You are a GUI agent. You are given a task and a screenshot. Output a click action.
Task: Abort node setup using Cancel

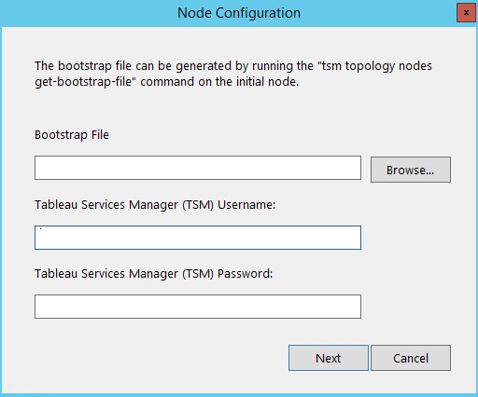pyautogui.click(x=411, y=358)
